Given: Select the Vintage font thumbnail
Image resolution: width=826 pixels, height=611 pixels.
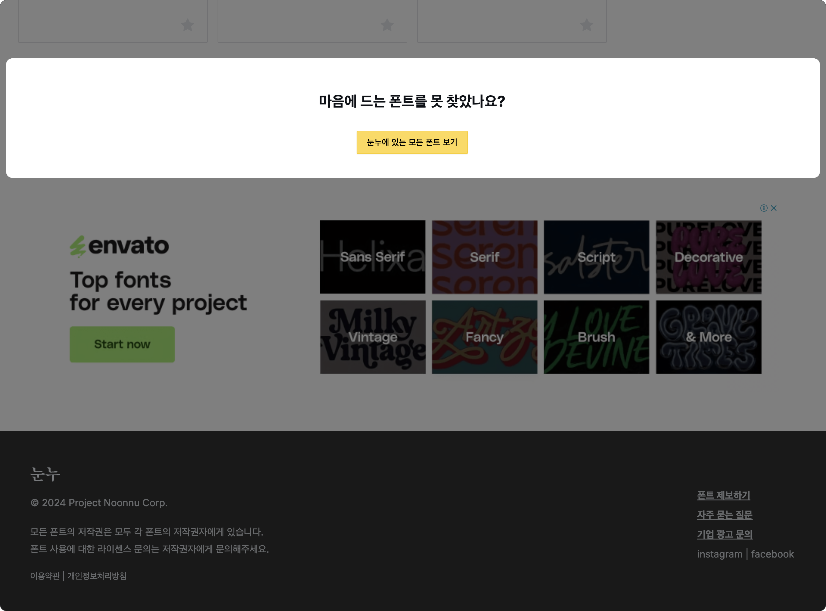Looking at the screenshot, I should [373, 337].
